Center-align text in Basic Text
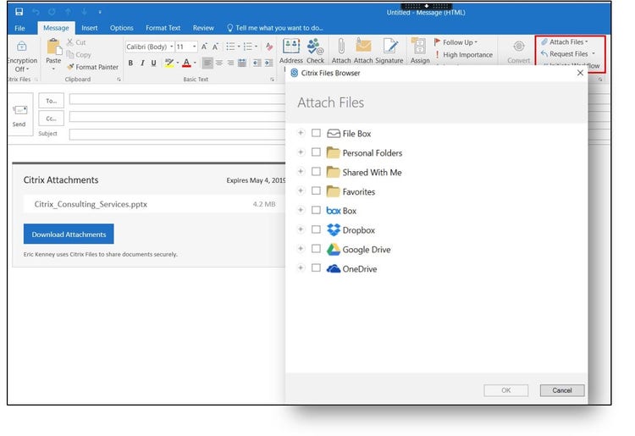The height and width of the screenshot is (436, 635). click(219, 63)
